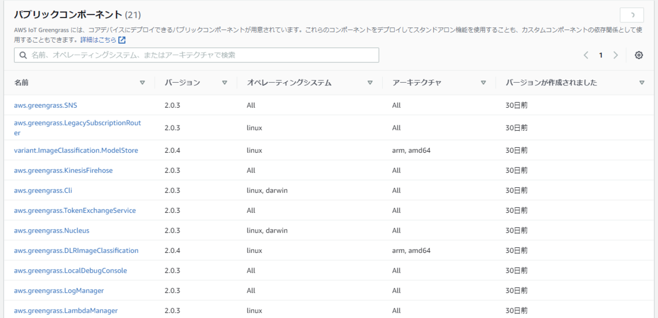Click 'All' architecture cell in LocalDebugConsole row
The image size is (658, 318).
point(396,270)
